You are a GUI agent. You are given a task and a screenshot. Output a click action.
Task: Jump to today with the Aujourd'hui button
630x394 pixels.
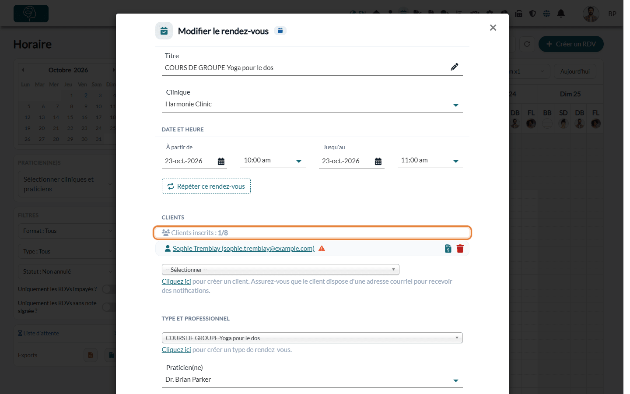point(575,71)
